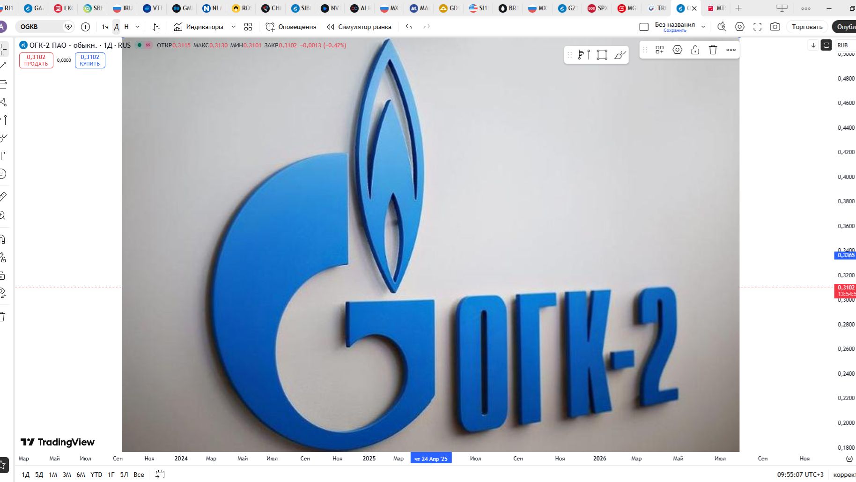Open the chart type bars icon
Image resolution: width=856 pixels, height=482 pixels.
click(156, 27)
